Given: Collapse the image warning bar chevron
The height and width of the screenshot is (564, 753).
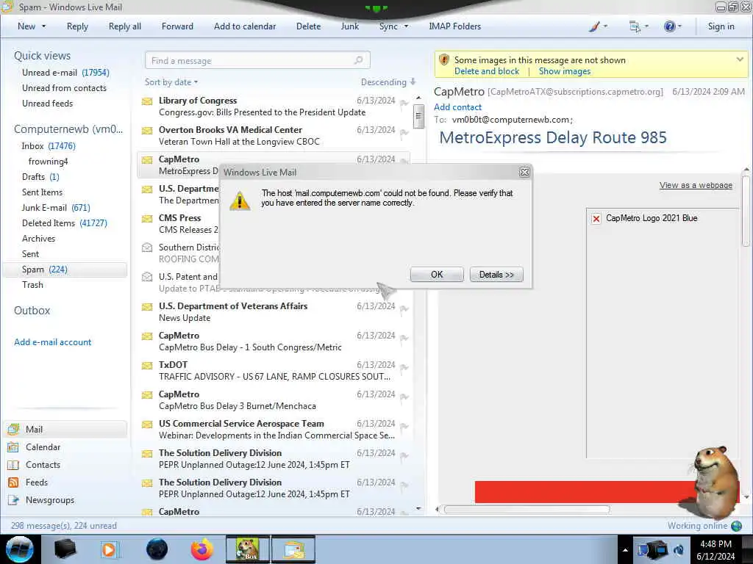Looking at the screenshot, I should pos(740,59).
